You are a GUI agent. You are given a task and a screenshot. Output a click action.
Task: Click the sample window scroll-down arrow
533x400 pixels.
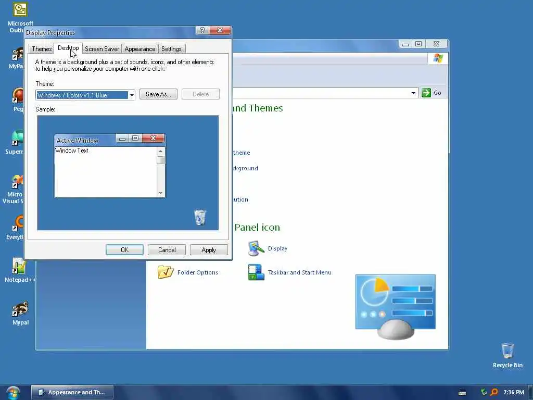pos(160,193)
